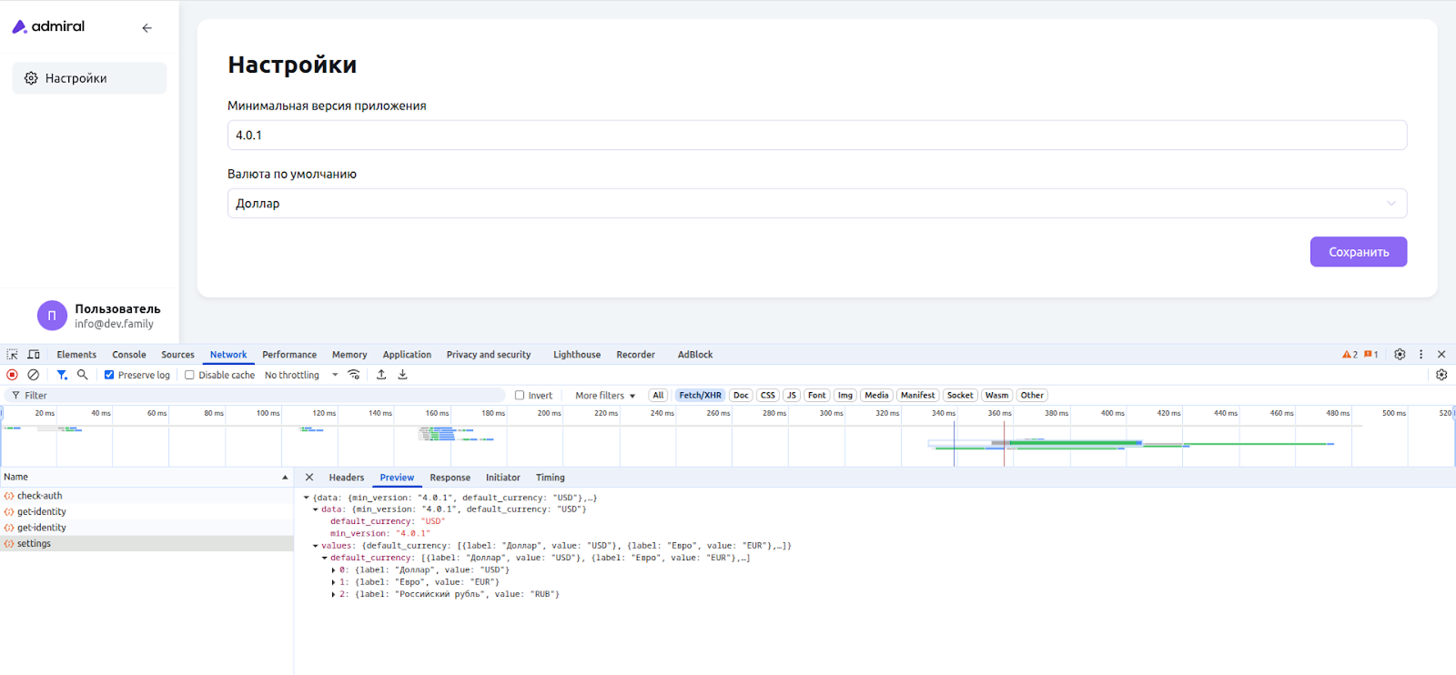Click the Сохранить button
Image resolution: width=1456 pixels, height=675 pixels.
tap(1358, 252)
